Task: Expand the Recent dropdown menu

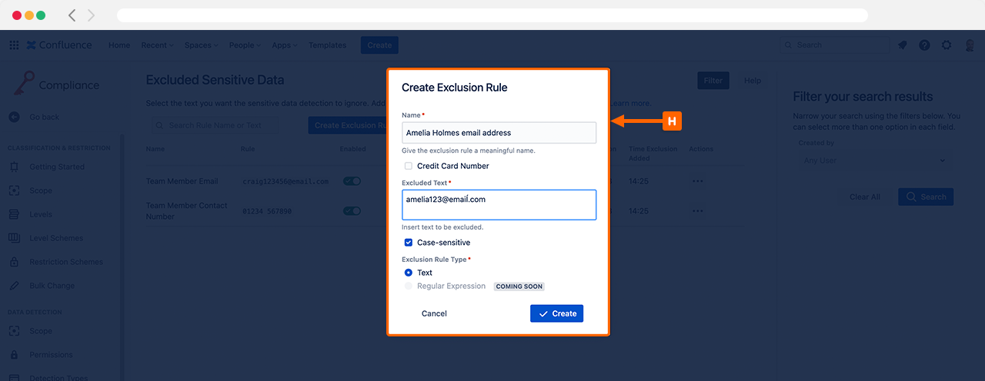Action: (x=157, y=45)
